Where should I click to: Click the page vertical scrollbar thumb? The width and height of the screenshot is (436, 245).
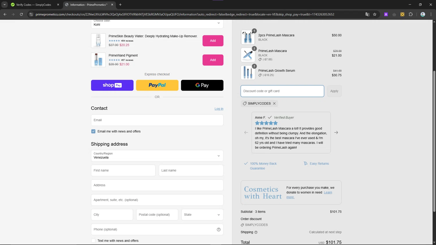click(434, 141)
